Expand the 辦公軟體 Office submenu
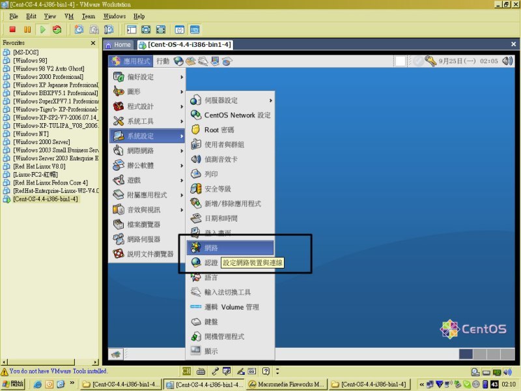The height and width of the screenshot is (391, 521). coord(148,166)
